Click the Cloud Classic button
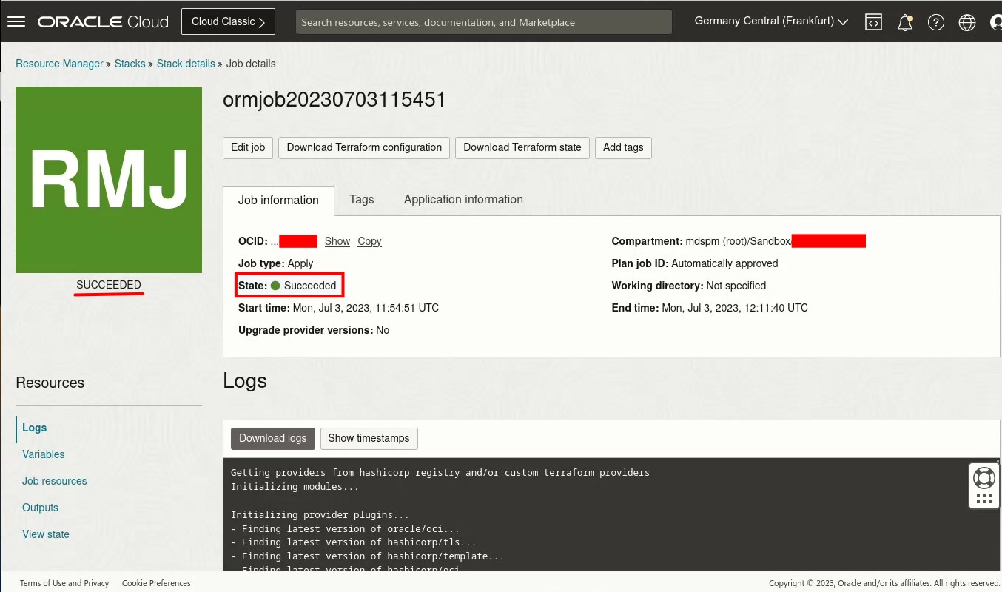The width and height of the screenshot is (1002, 592). (x=228, y=21)
